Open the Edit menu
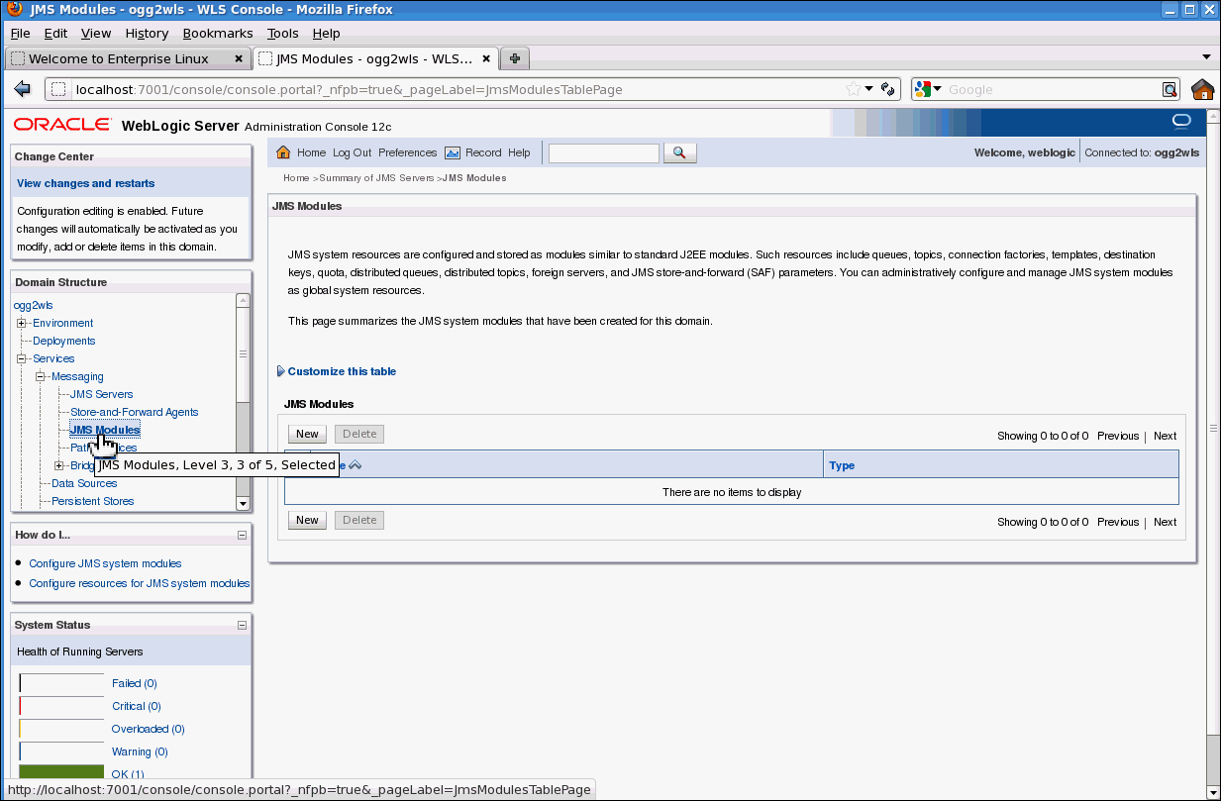The height and width of the screenshot is (801, 1221). pos(55,33)
